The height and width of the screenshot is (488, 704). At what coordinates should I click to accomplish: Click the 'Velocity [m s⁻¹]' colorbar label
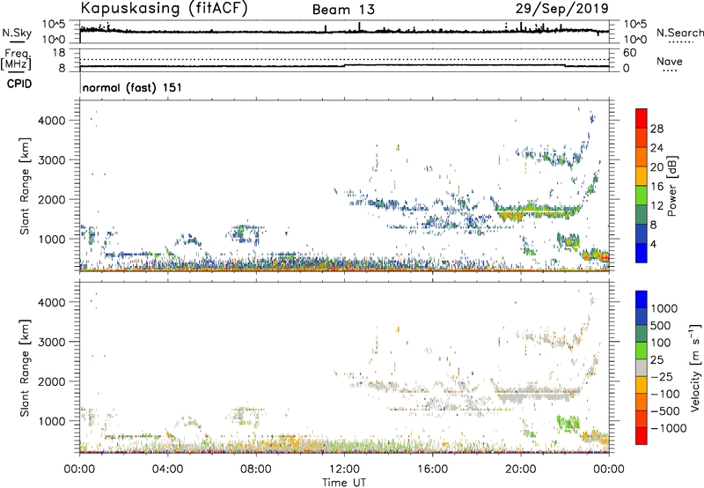coord(695,367)
